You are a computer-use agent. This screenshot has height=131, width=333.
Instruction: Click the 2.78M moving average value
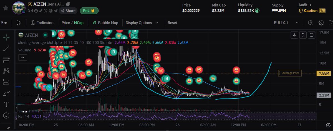point(133,43)
